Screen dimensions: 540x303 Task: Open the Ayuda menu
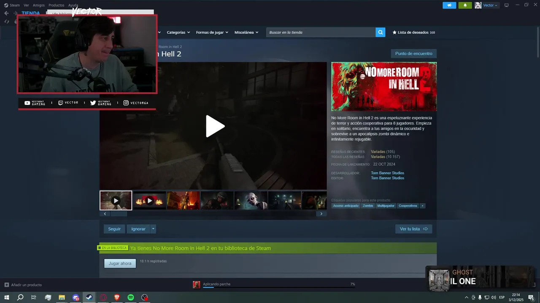(73, 5)
